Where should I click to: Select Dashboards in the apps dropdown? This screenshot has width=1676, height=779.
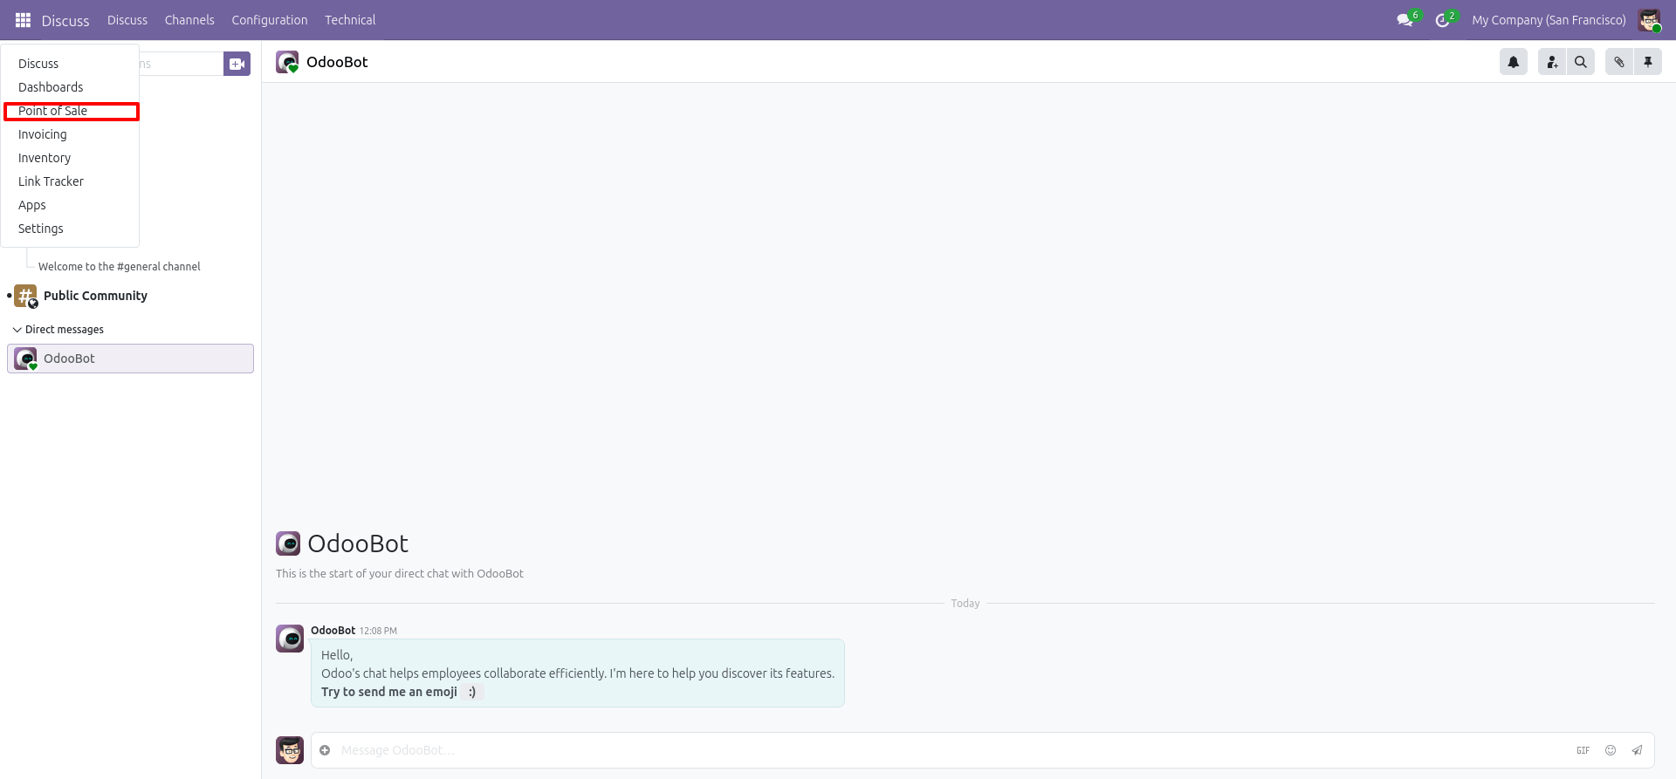pos(70,87)
